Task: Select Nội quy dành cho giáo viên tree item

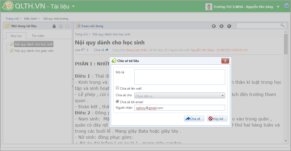Action: pyautogui.click(x=34, y=51)
